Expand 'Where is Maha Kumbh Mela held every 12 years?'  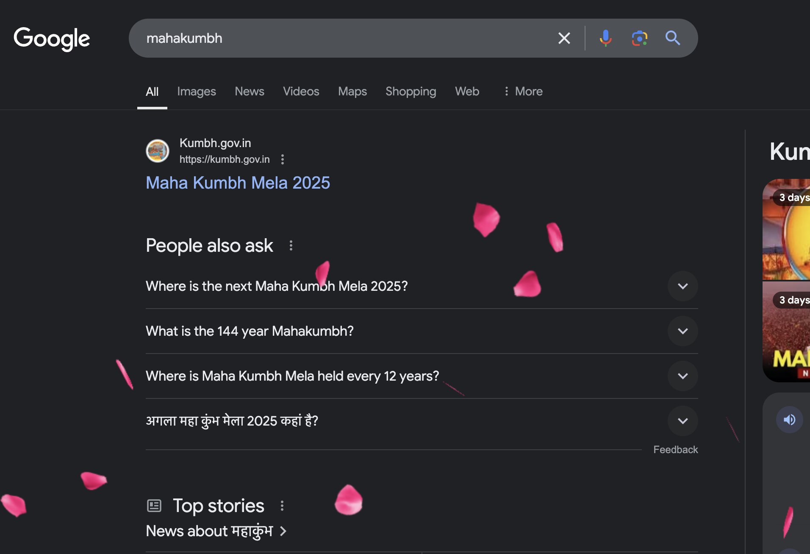click(682, 376)
